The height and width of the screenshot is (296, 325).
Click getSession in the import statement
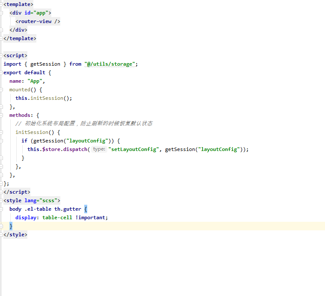tap(45, 64)
